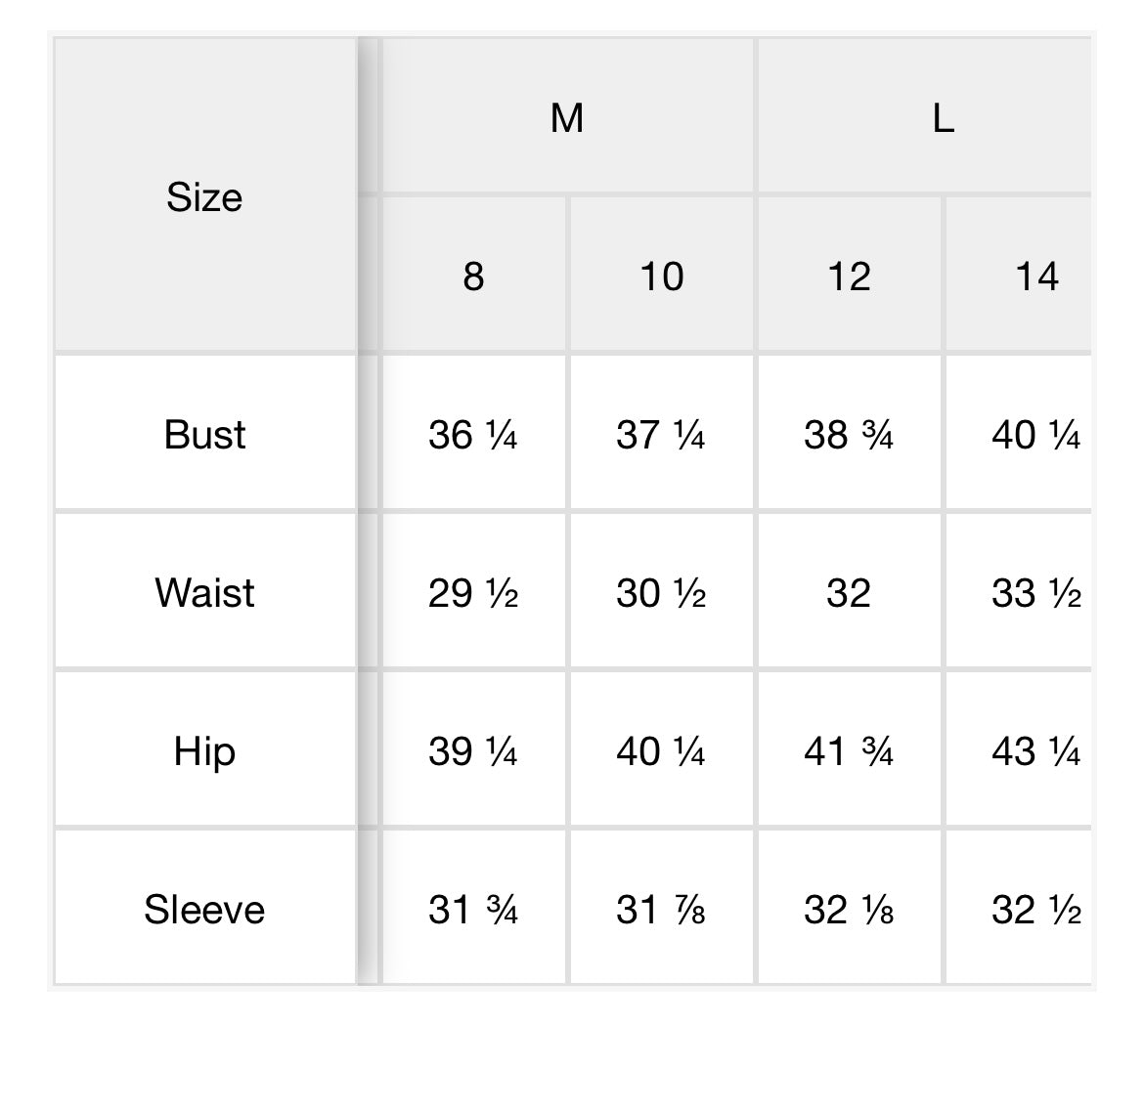Click the waist value 29 ½
The width and height of the screenshot is (1144, 1110).
click(473, 593)
